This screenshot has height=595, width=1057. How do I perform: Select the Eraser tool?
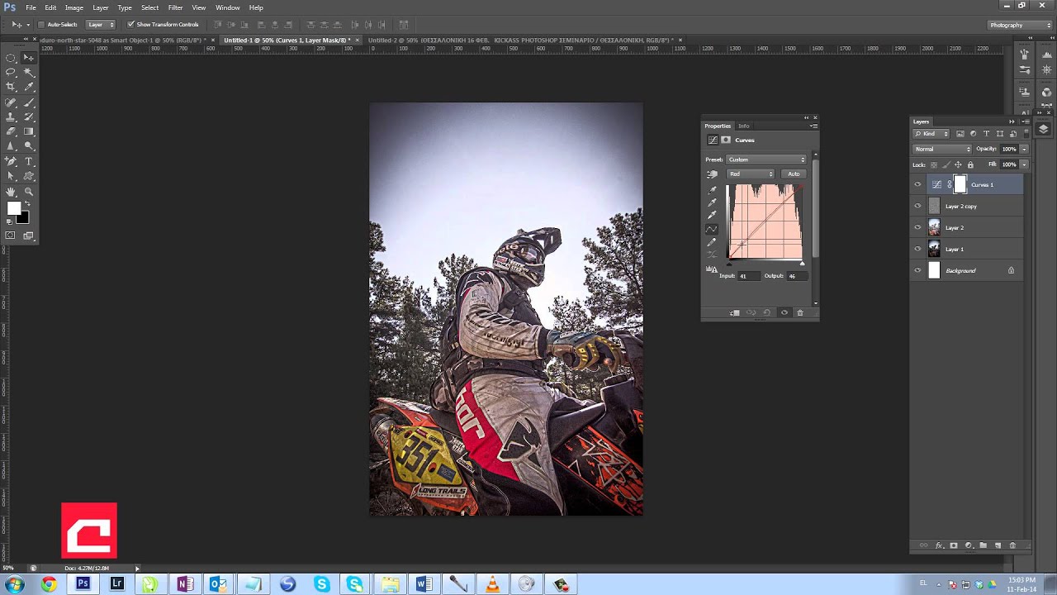pyautogui.click(x=11, y=131)
